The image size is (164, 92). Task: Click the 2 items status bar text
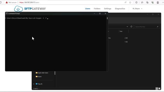[x=36, y=89]
